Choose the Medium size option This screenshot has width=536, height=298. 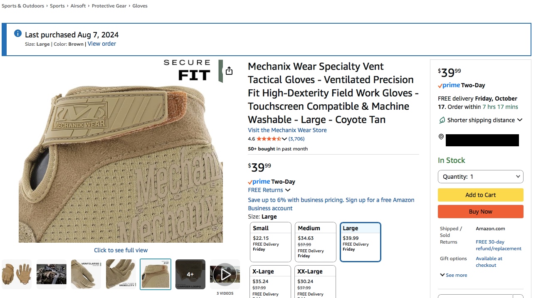tap(316, 242)
